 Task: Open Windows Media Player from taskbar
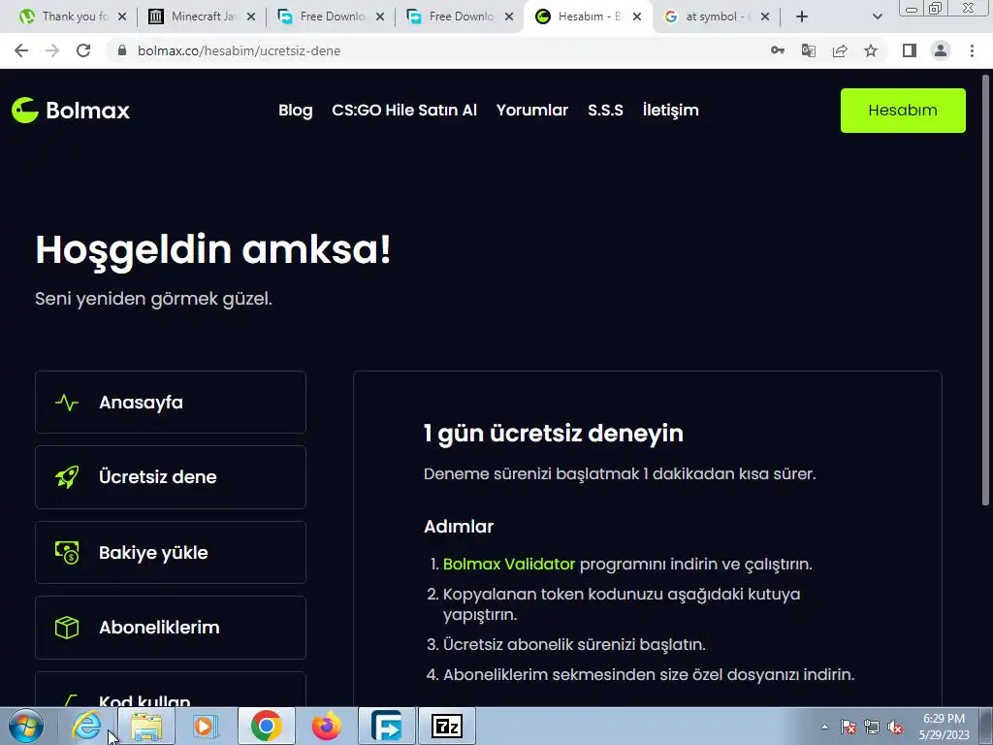point(205,726)
